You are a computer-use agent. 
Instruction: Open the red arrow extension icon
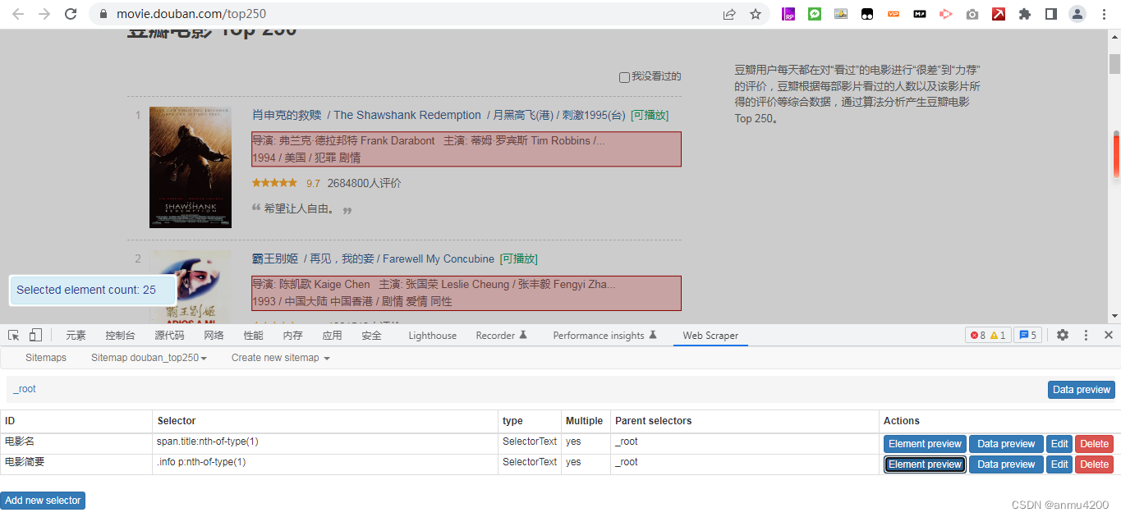(999, 14)
